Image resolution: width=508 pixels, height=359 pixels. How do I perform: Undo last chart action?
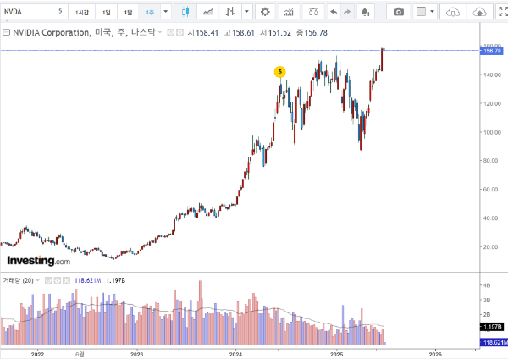click(x=334, y=12)
